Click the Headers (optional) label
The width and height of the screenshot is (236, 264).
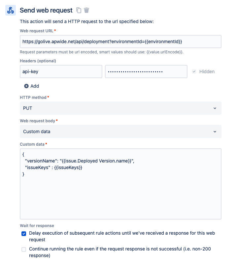click(38, 61)
